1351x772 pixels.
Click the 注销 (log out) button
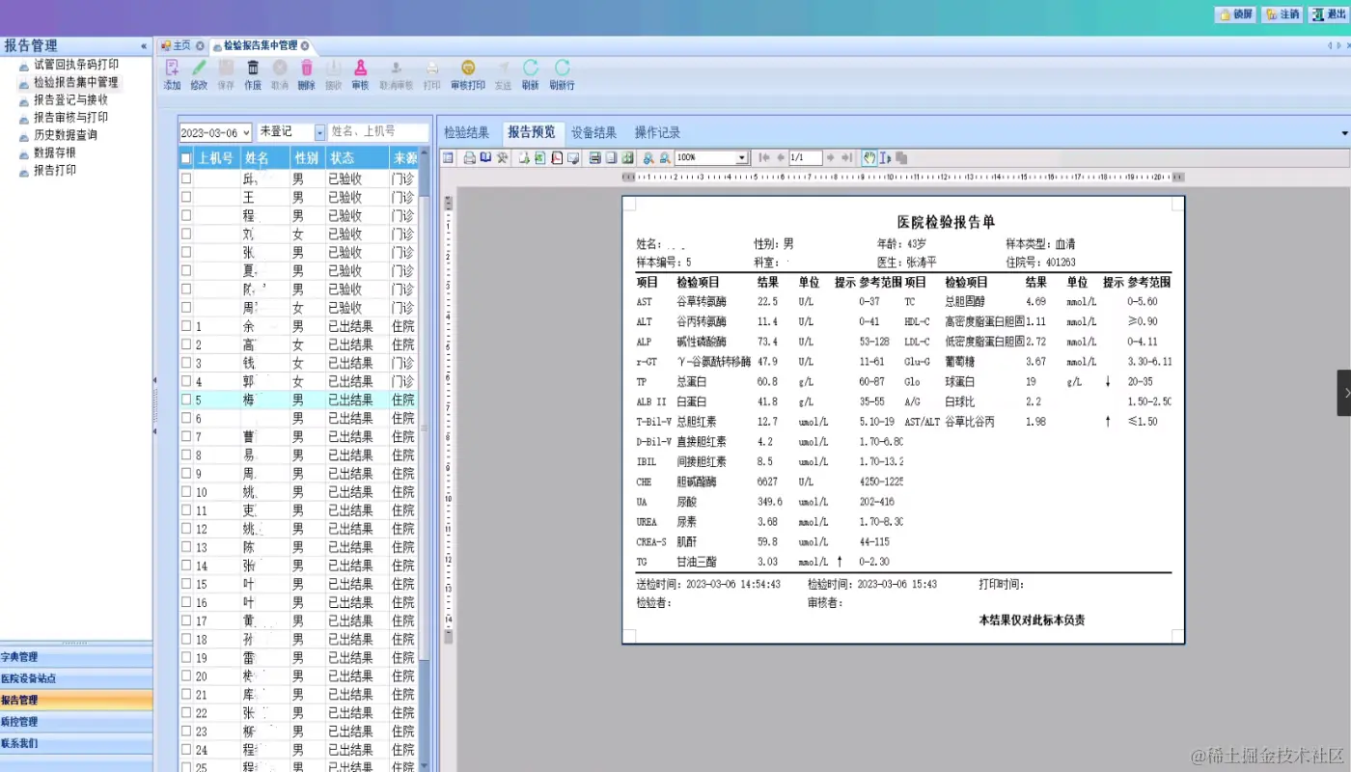pyautogui.click(x=1282, y=14)
